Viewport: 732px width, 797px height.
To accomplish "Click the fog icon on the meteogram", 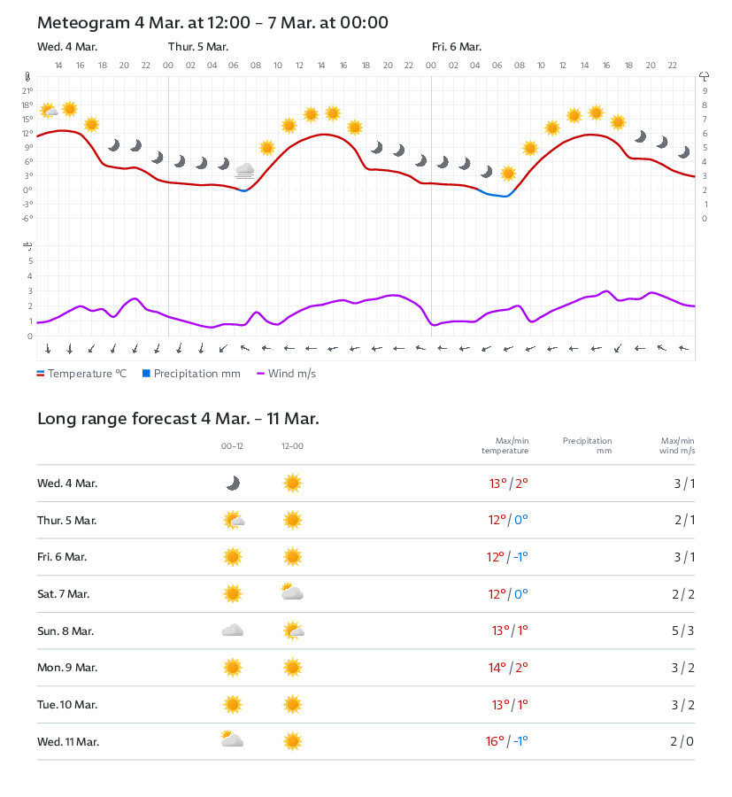I will (245, 170).
